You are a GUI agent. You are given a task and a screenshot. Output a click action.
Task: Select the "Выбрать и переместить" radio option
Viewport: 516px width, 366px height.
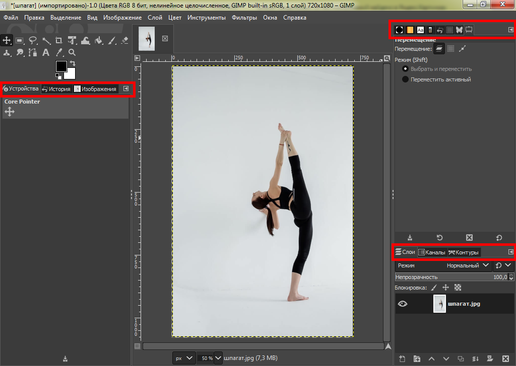(405, 69)
